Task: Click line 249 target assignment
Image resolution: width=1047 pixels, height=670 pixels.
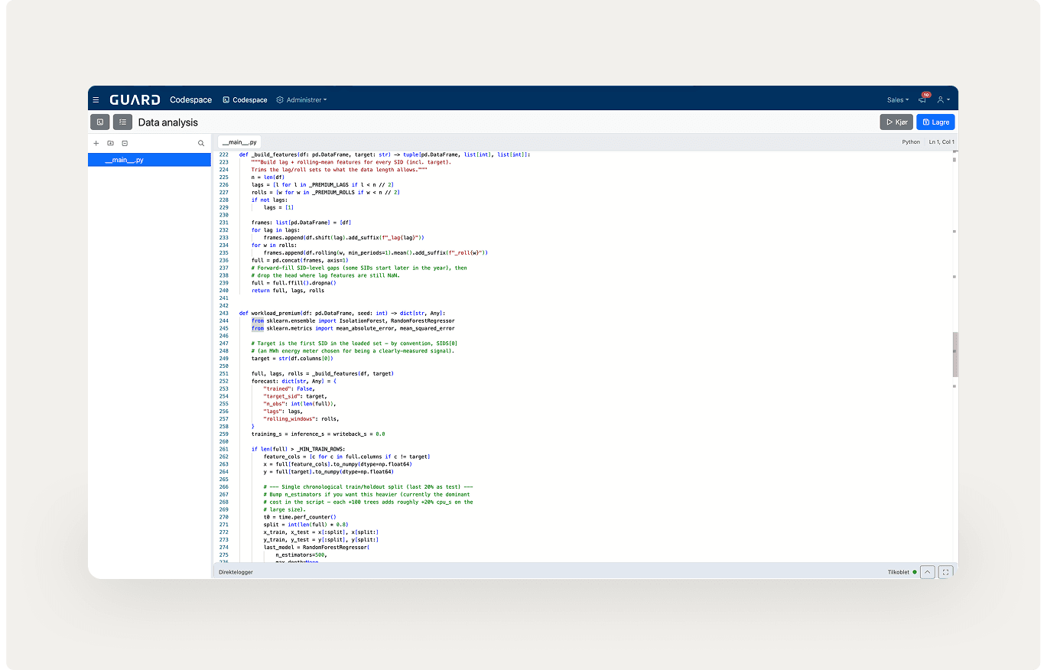Action: [293, 358]
